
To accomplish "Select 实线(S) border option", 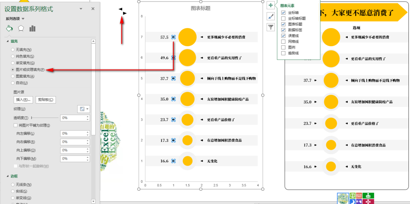I will (x=20, y=191).
